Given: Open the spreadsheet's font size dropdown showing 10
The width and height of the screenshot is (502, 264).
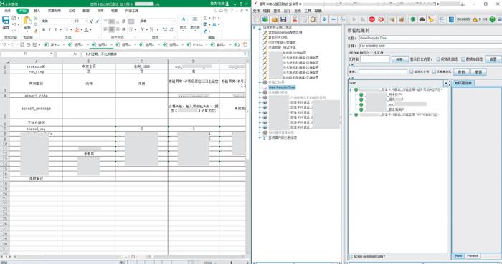Looking at the screenshot, I should [87, 21].
